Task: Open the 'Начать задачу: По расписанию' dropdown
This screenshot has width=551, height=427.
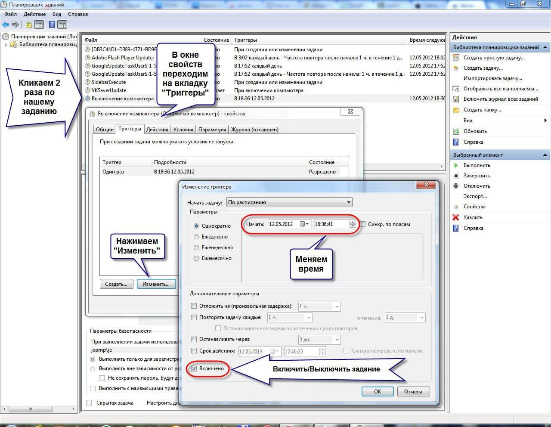Action: point(289,202)
